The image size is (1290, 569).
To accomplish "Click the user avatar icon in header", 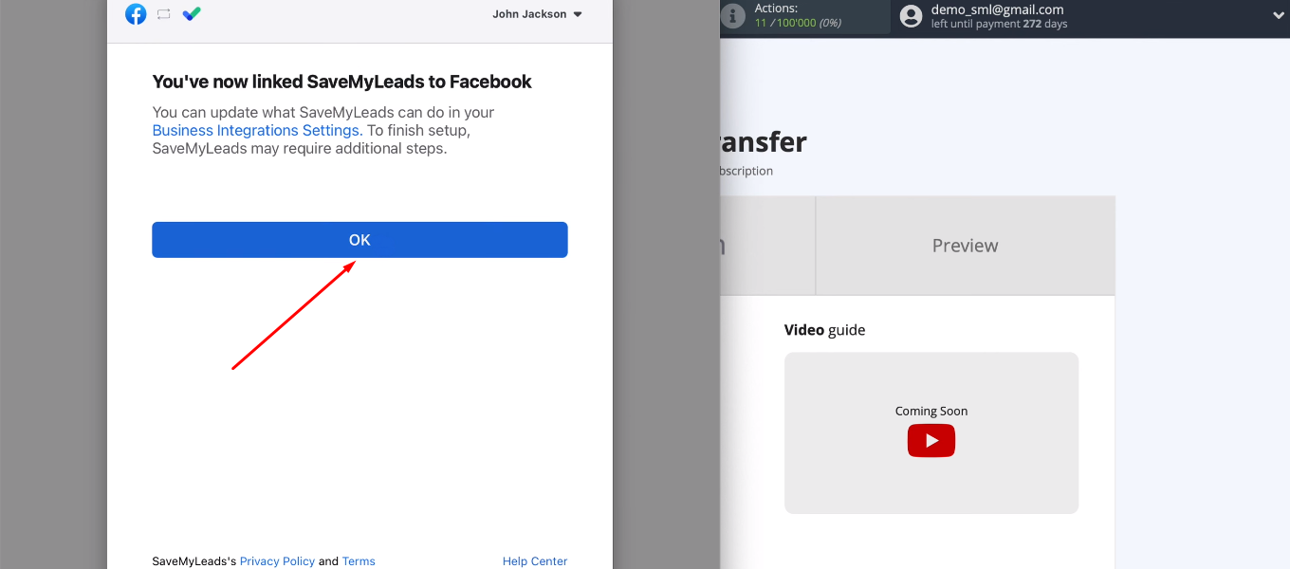I will [x=911, y=16].
